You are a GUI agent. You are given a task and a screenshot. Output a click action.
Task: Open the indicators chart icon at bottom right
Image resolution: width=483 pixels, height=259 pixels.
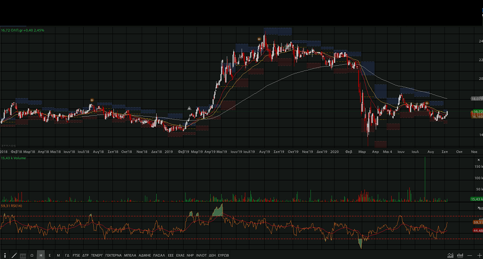[x=450, y=255]
